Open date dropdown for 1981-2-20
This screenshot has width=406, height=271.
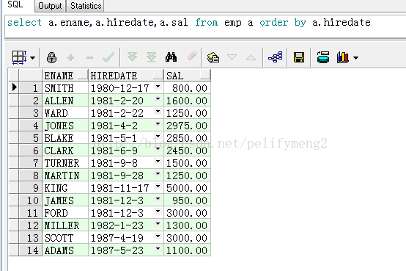[x=158, y=99]
